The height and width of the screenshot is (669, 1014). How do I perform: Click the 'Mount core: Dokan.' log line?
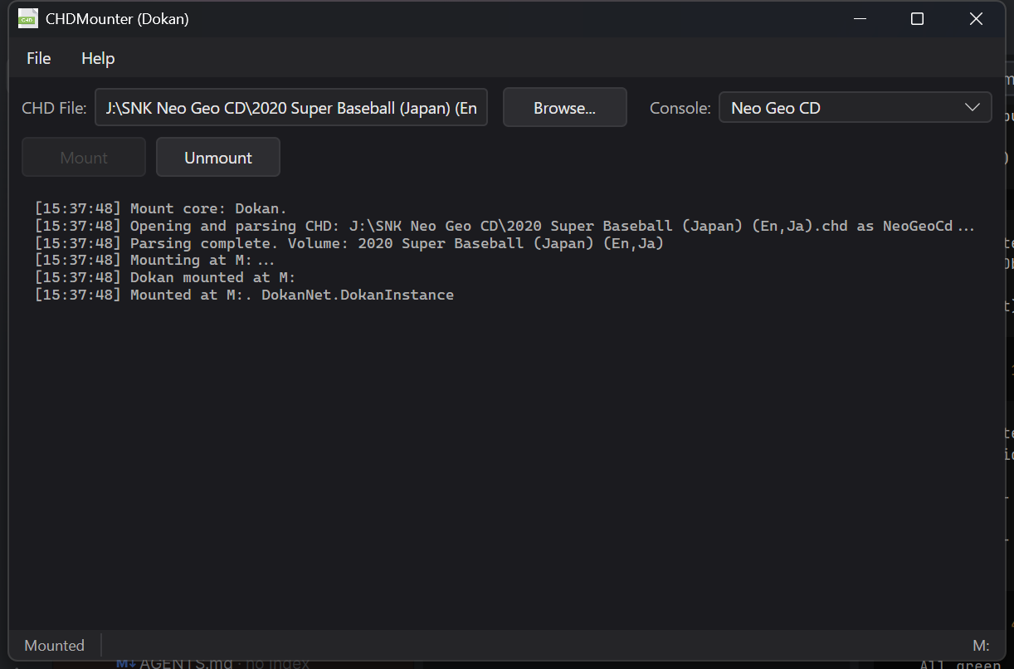tap(161, 208)
